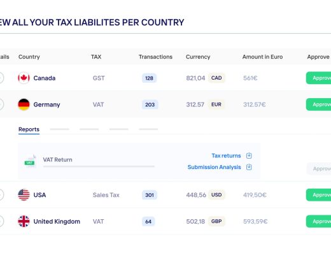Click the VAT Return progress bar

(x=99, y=166)
